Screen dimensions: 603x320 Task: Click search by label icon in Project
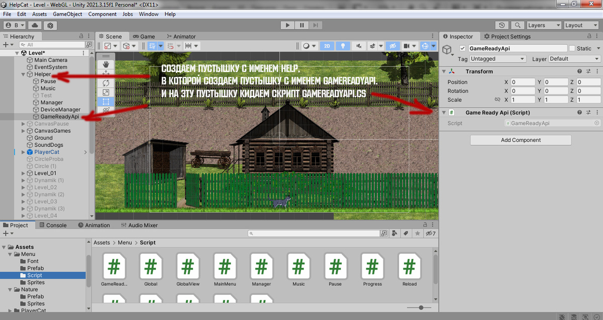pos(406,234)
